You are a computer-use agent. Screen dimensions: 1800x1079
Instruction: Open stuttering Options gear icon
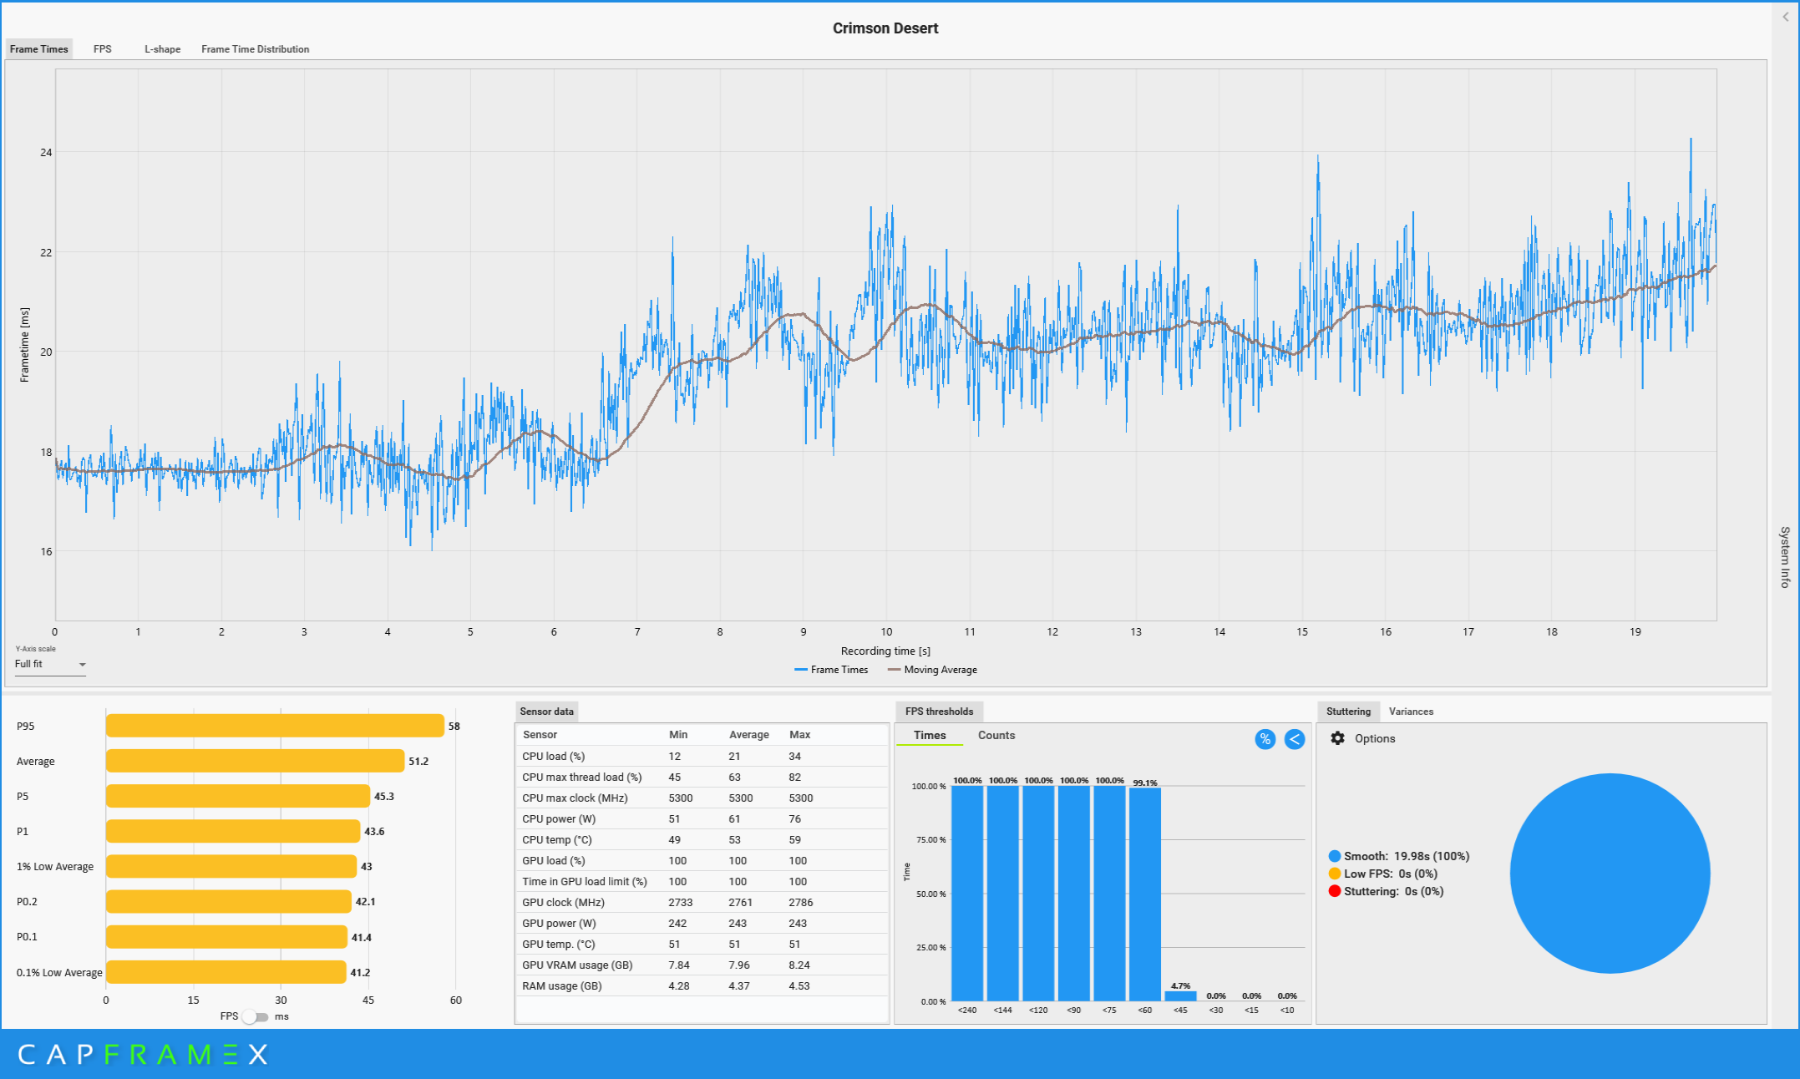tap(1337, 738)
